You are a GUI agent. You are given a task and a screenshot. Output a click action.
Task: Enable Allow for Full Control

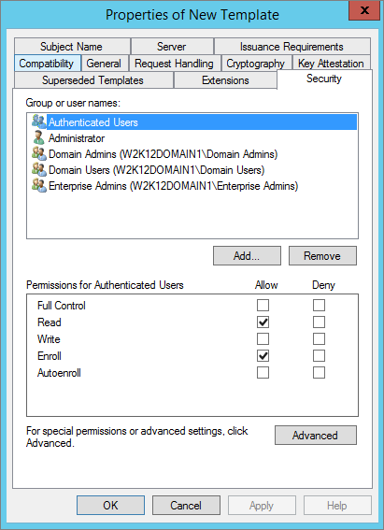pyautogui.click(x=263, y=306)
